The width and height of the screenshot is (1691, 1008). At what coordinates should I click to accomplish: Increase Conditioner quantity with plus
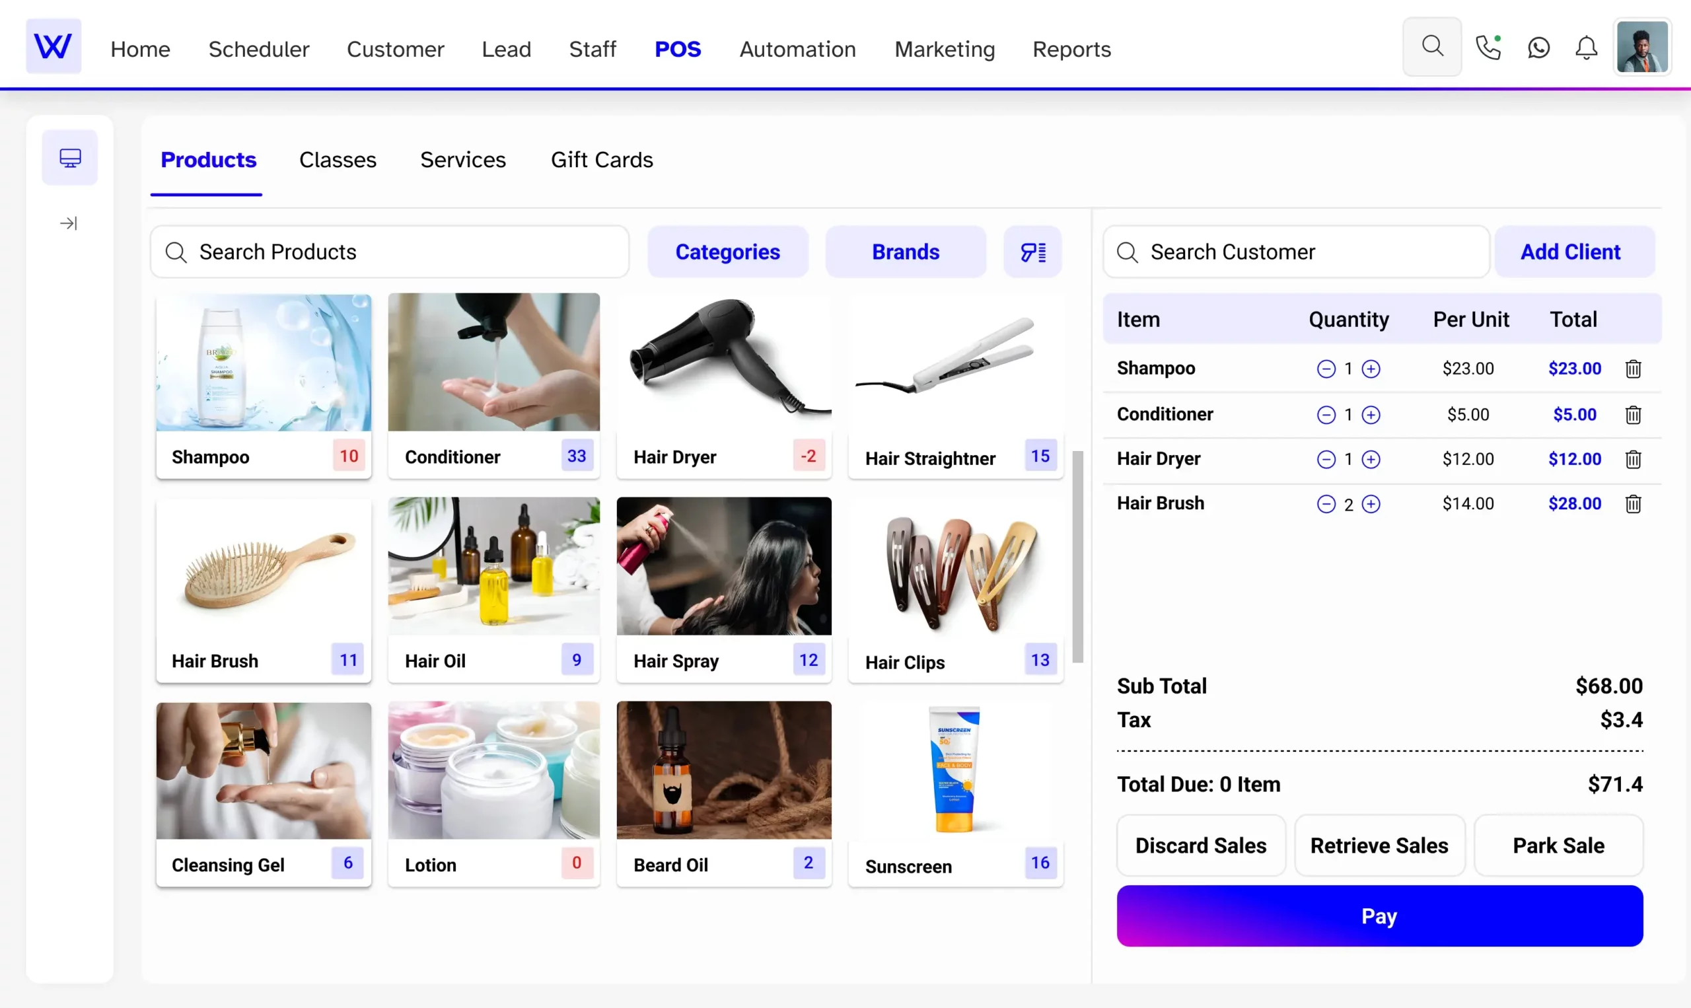(x=1371, y=415)
